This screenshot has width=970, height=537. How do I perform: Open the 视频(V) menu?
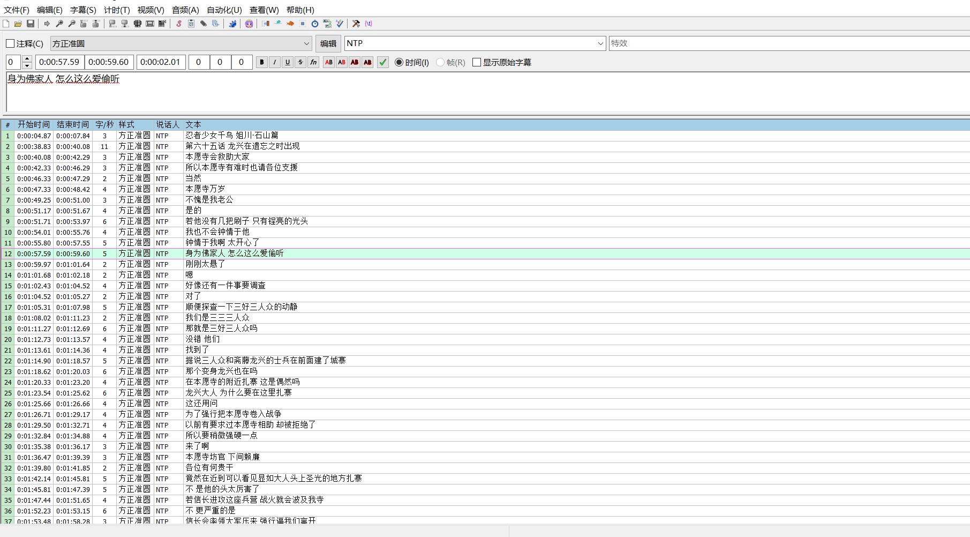tap(151, 10)
